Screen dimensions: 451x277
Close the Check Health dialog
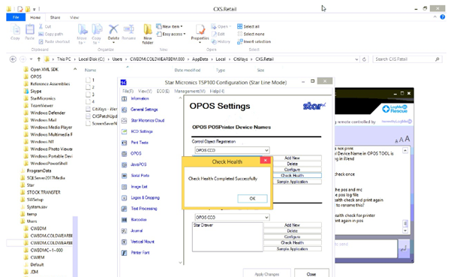coord(265,160)
